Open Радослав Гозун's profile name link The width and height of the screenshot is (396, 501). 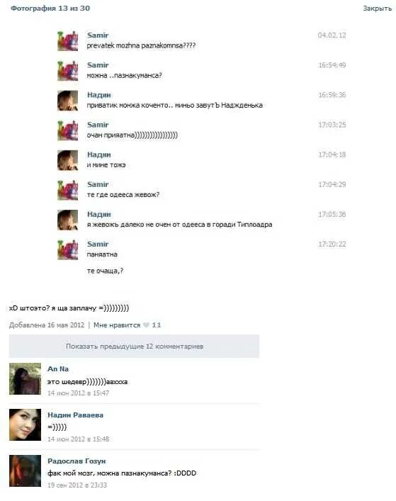pos(77,461)
